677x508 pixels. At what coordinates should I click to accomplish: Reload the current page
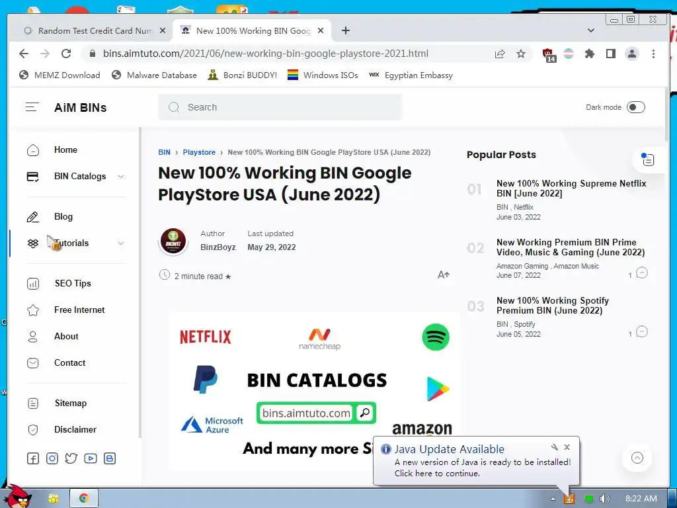click(66, 54)
